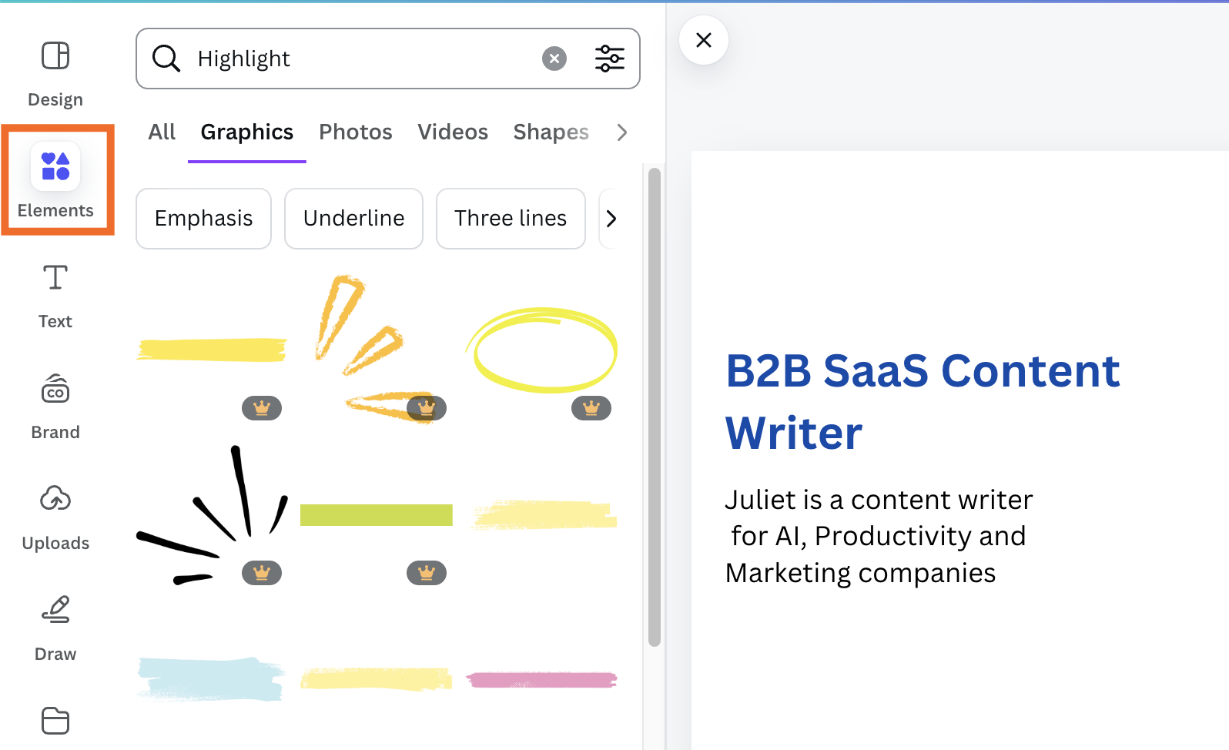This screenshot has height=750, width=1229.
Task: Open the search filters icon
Action: [610, 59]
